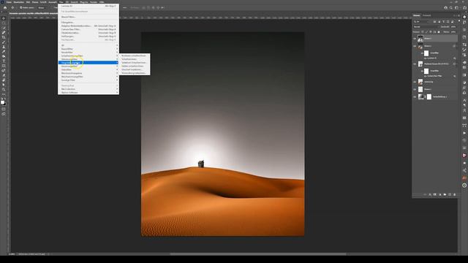The width and height of the screenshot is (468, 263).
Task: Open the workspace switcher icon
Action: pos(456,8)
